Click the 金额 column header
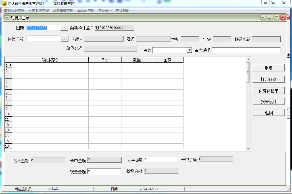This screenshot has height=194, width=292. 168,60
